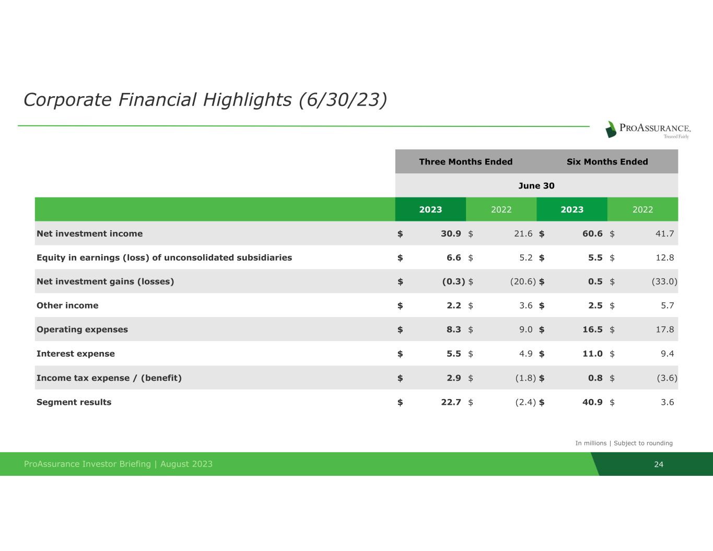Image resolution: width=713 pixels, height=551 pixels.
Task: Click the June 30 header cell
Action: click(536, 186)
